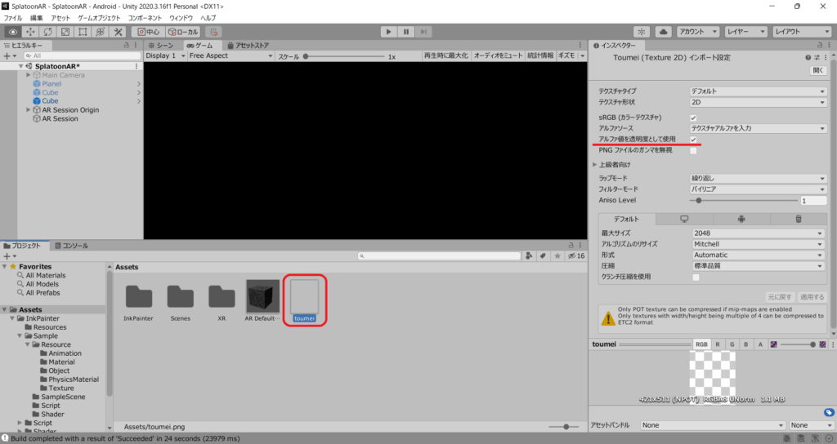
Task: Select the Android platform tab
Action: click(741, 219)
